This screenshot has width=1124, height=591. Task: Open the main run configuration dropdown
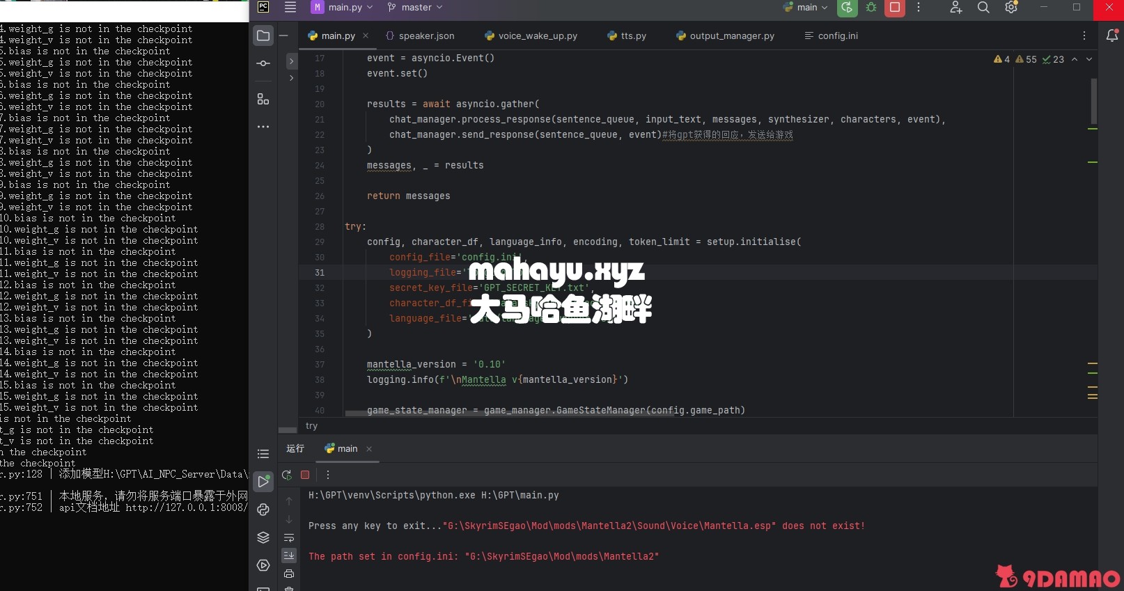click(x=806, y=8)
